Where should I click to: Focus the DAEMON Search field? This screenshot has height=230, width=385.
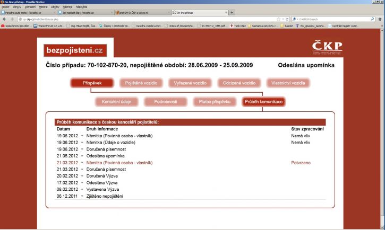coord(334,19)
